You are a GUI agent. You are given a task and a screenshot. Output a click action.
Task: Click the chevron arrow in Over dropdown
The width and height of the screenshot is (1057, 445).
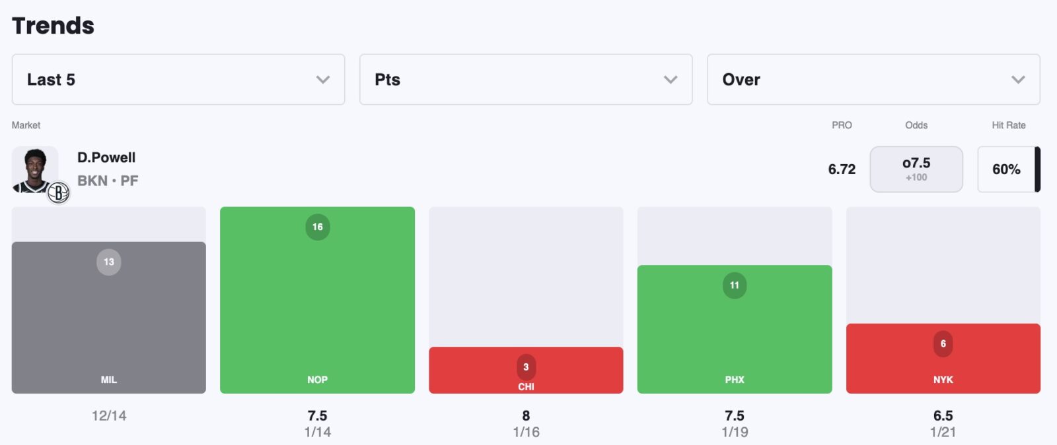point(1018,80)
